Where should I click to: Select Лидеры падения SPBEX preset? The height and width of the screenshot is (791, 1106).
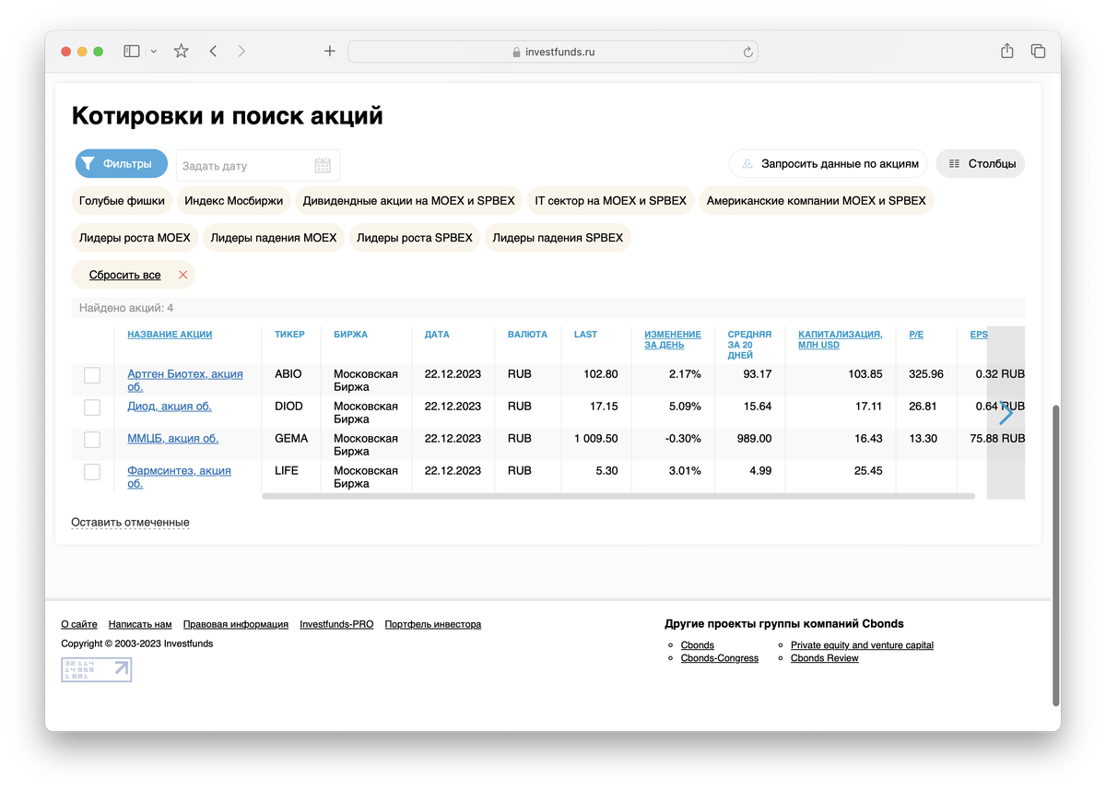(x=558, y=238)
